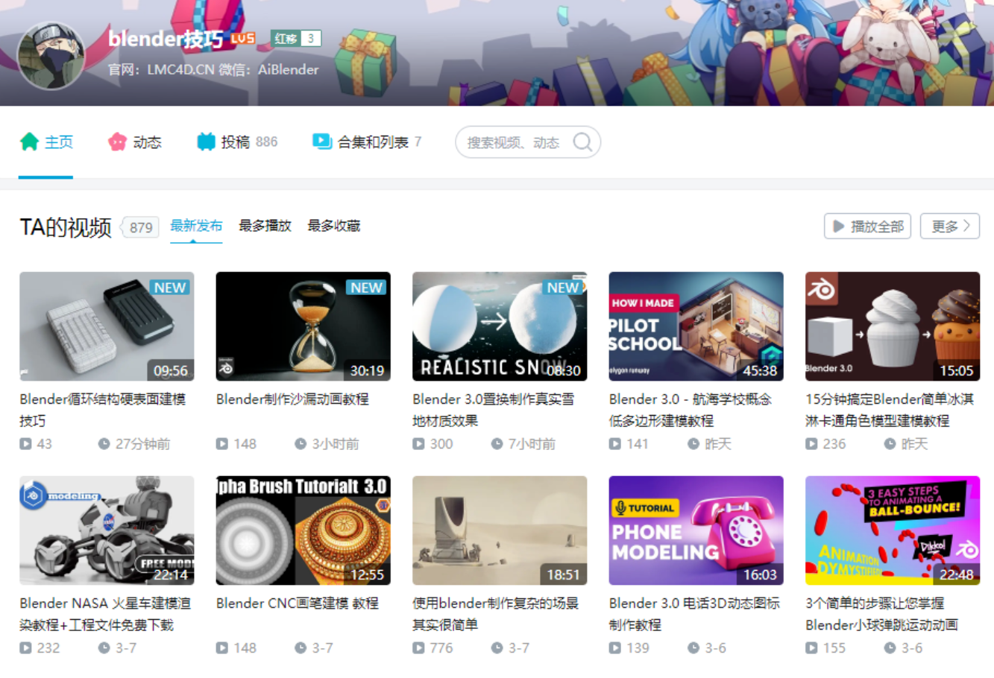Open the desert scene thumbnail 18:51
Viewport: 994px width, 678px height.
tap(500, 530)
